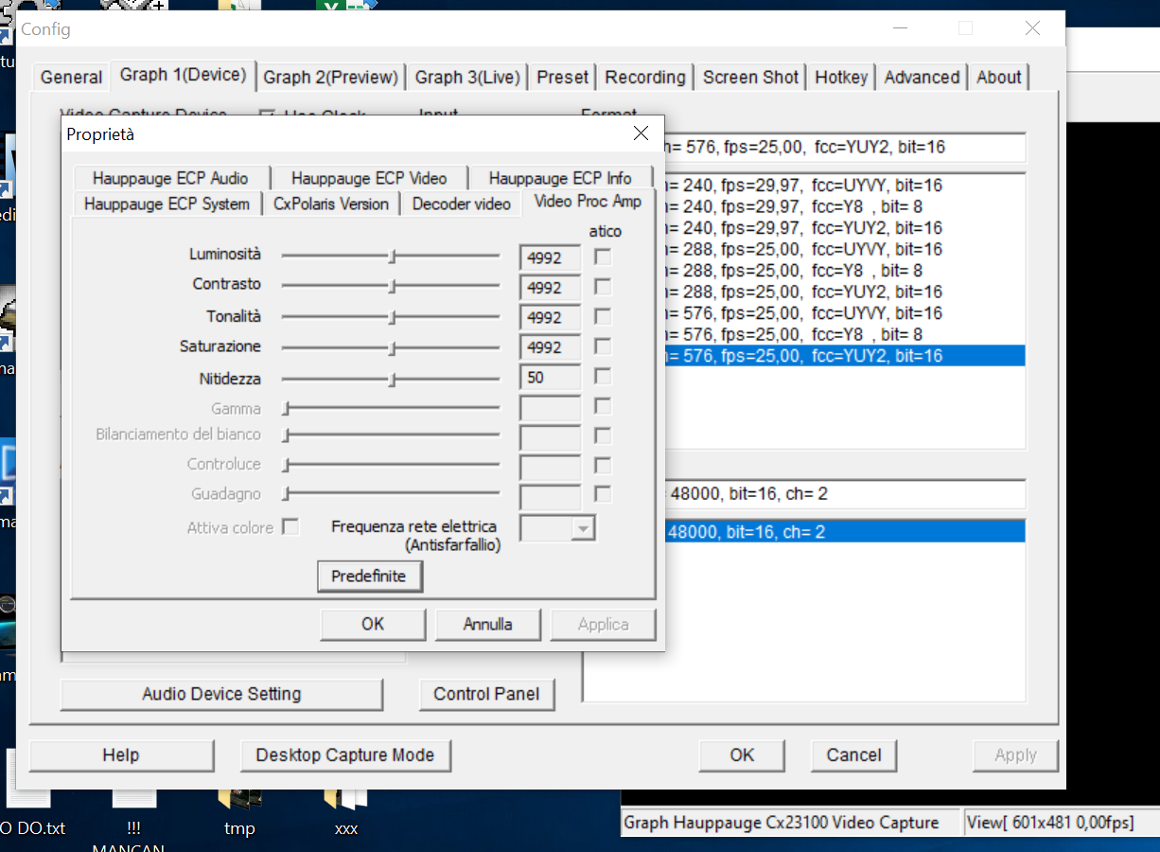1160x852 pixels.
Task: Select CxPolaris Version tab
Action: [x=331, y=204]
